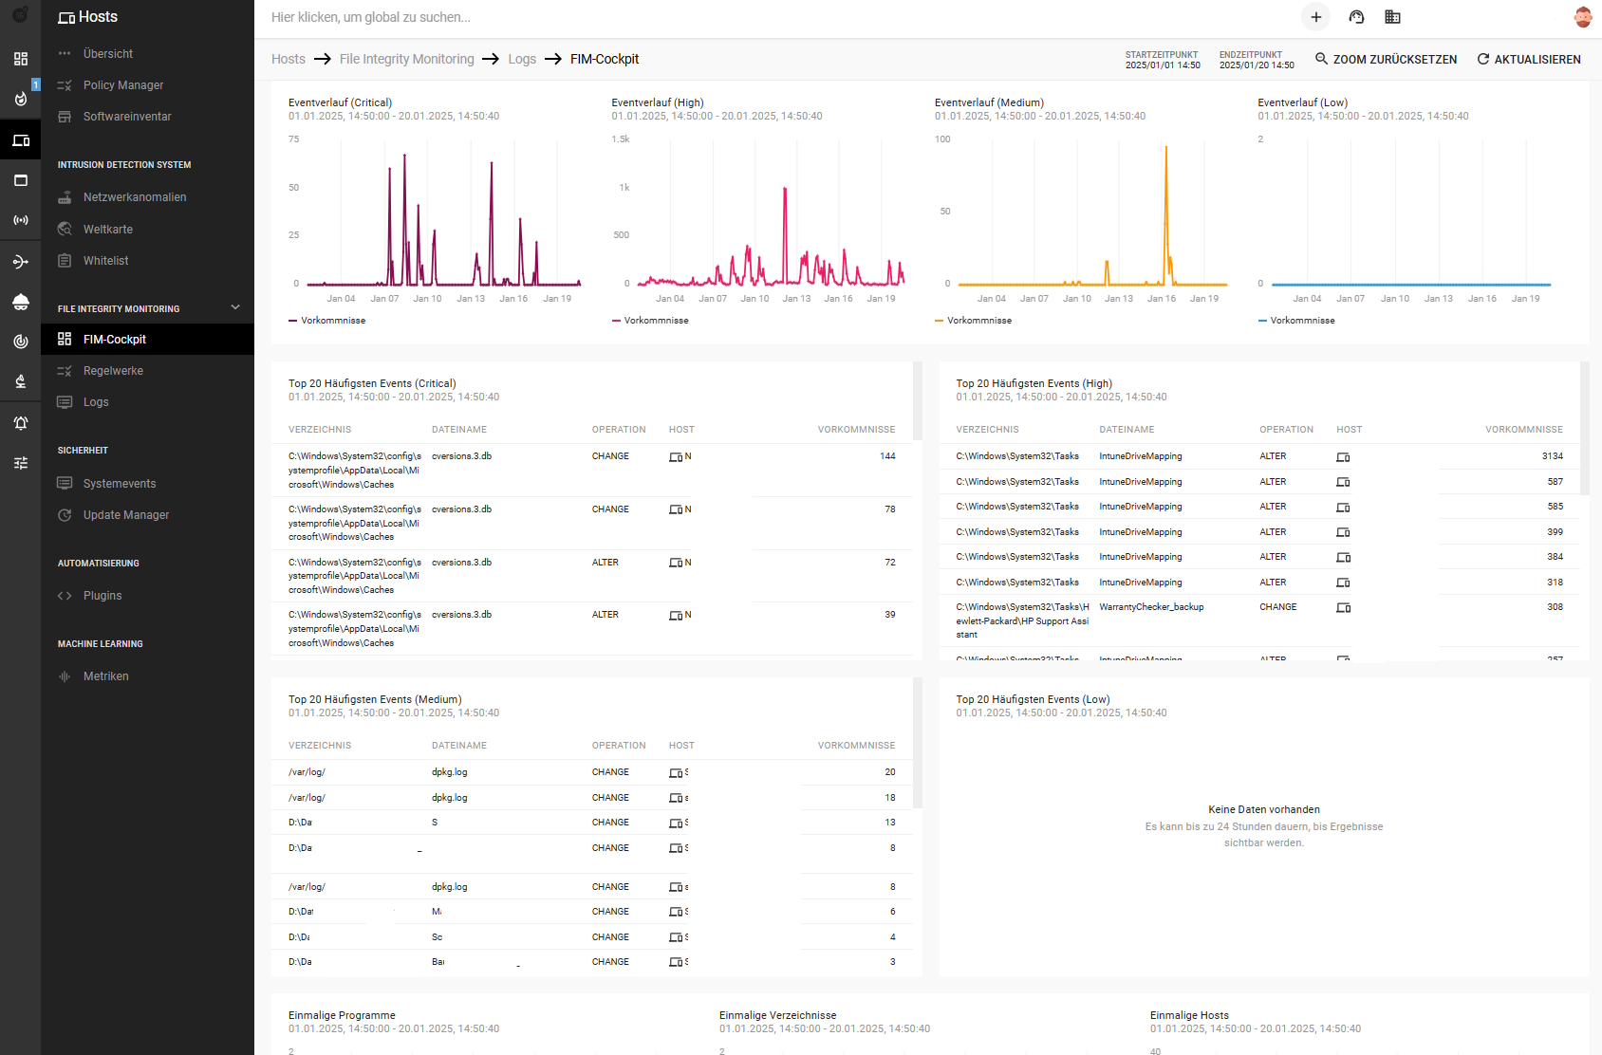Select the spy/incognito icon in the left rail
1602x1055 pixels.
pyautogui.click(x=20, y=302)
